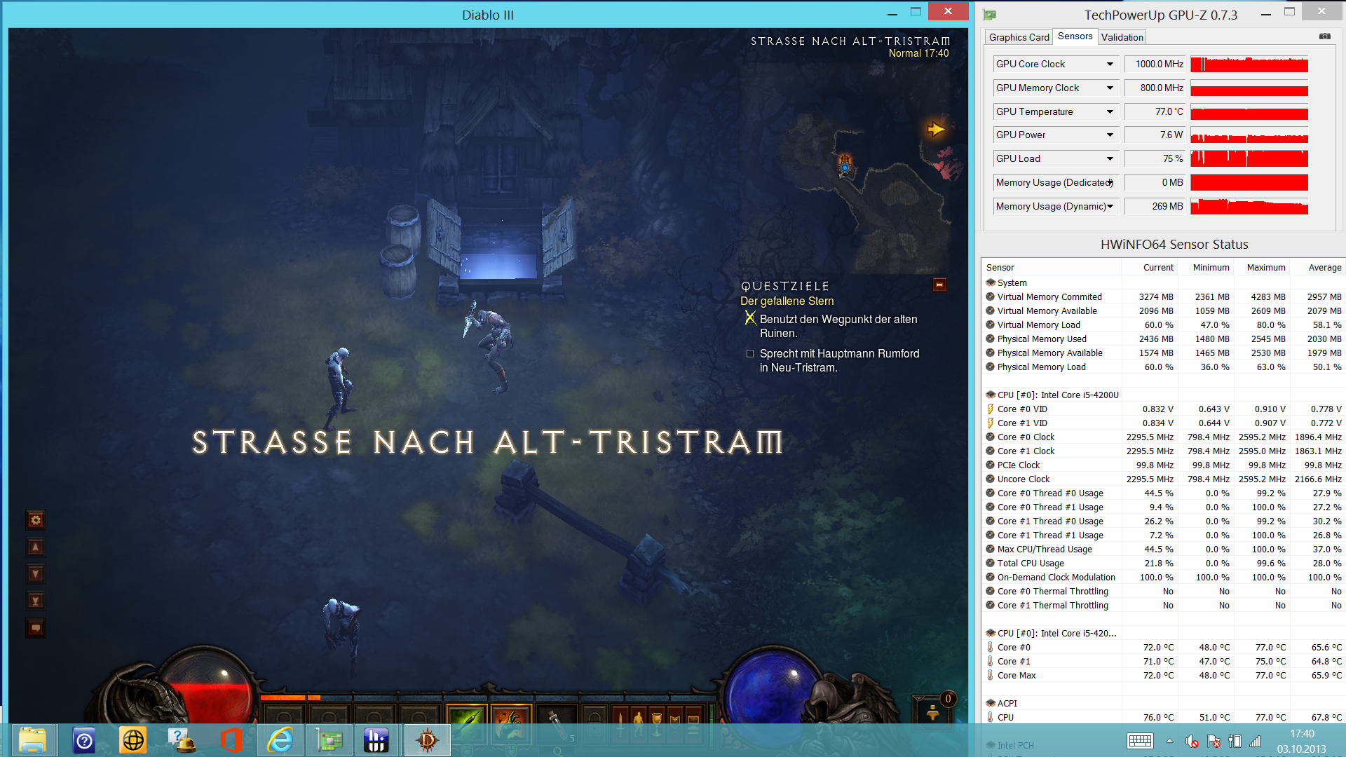
Task: Click the completed 'Benutzt den Wegpunkt' objective mark
Action: tap(750, 319)
